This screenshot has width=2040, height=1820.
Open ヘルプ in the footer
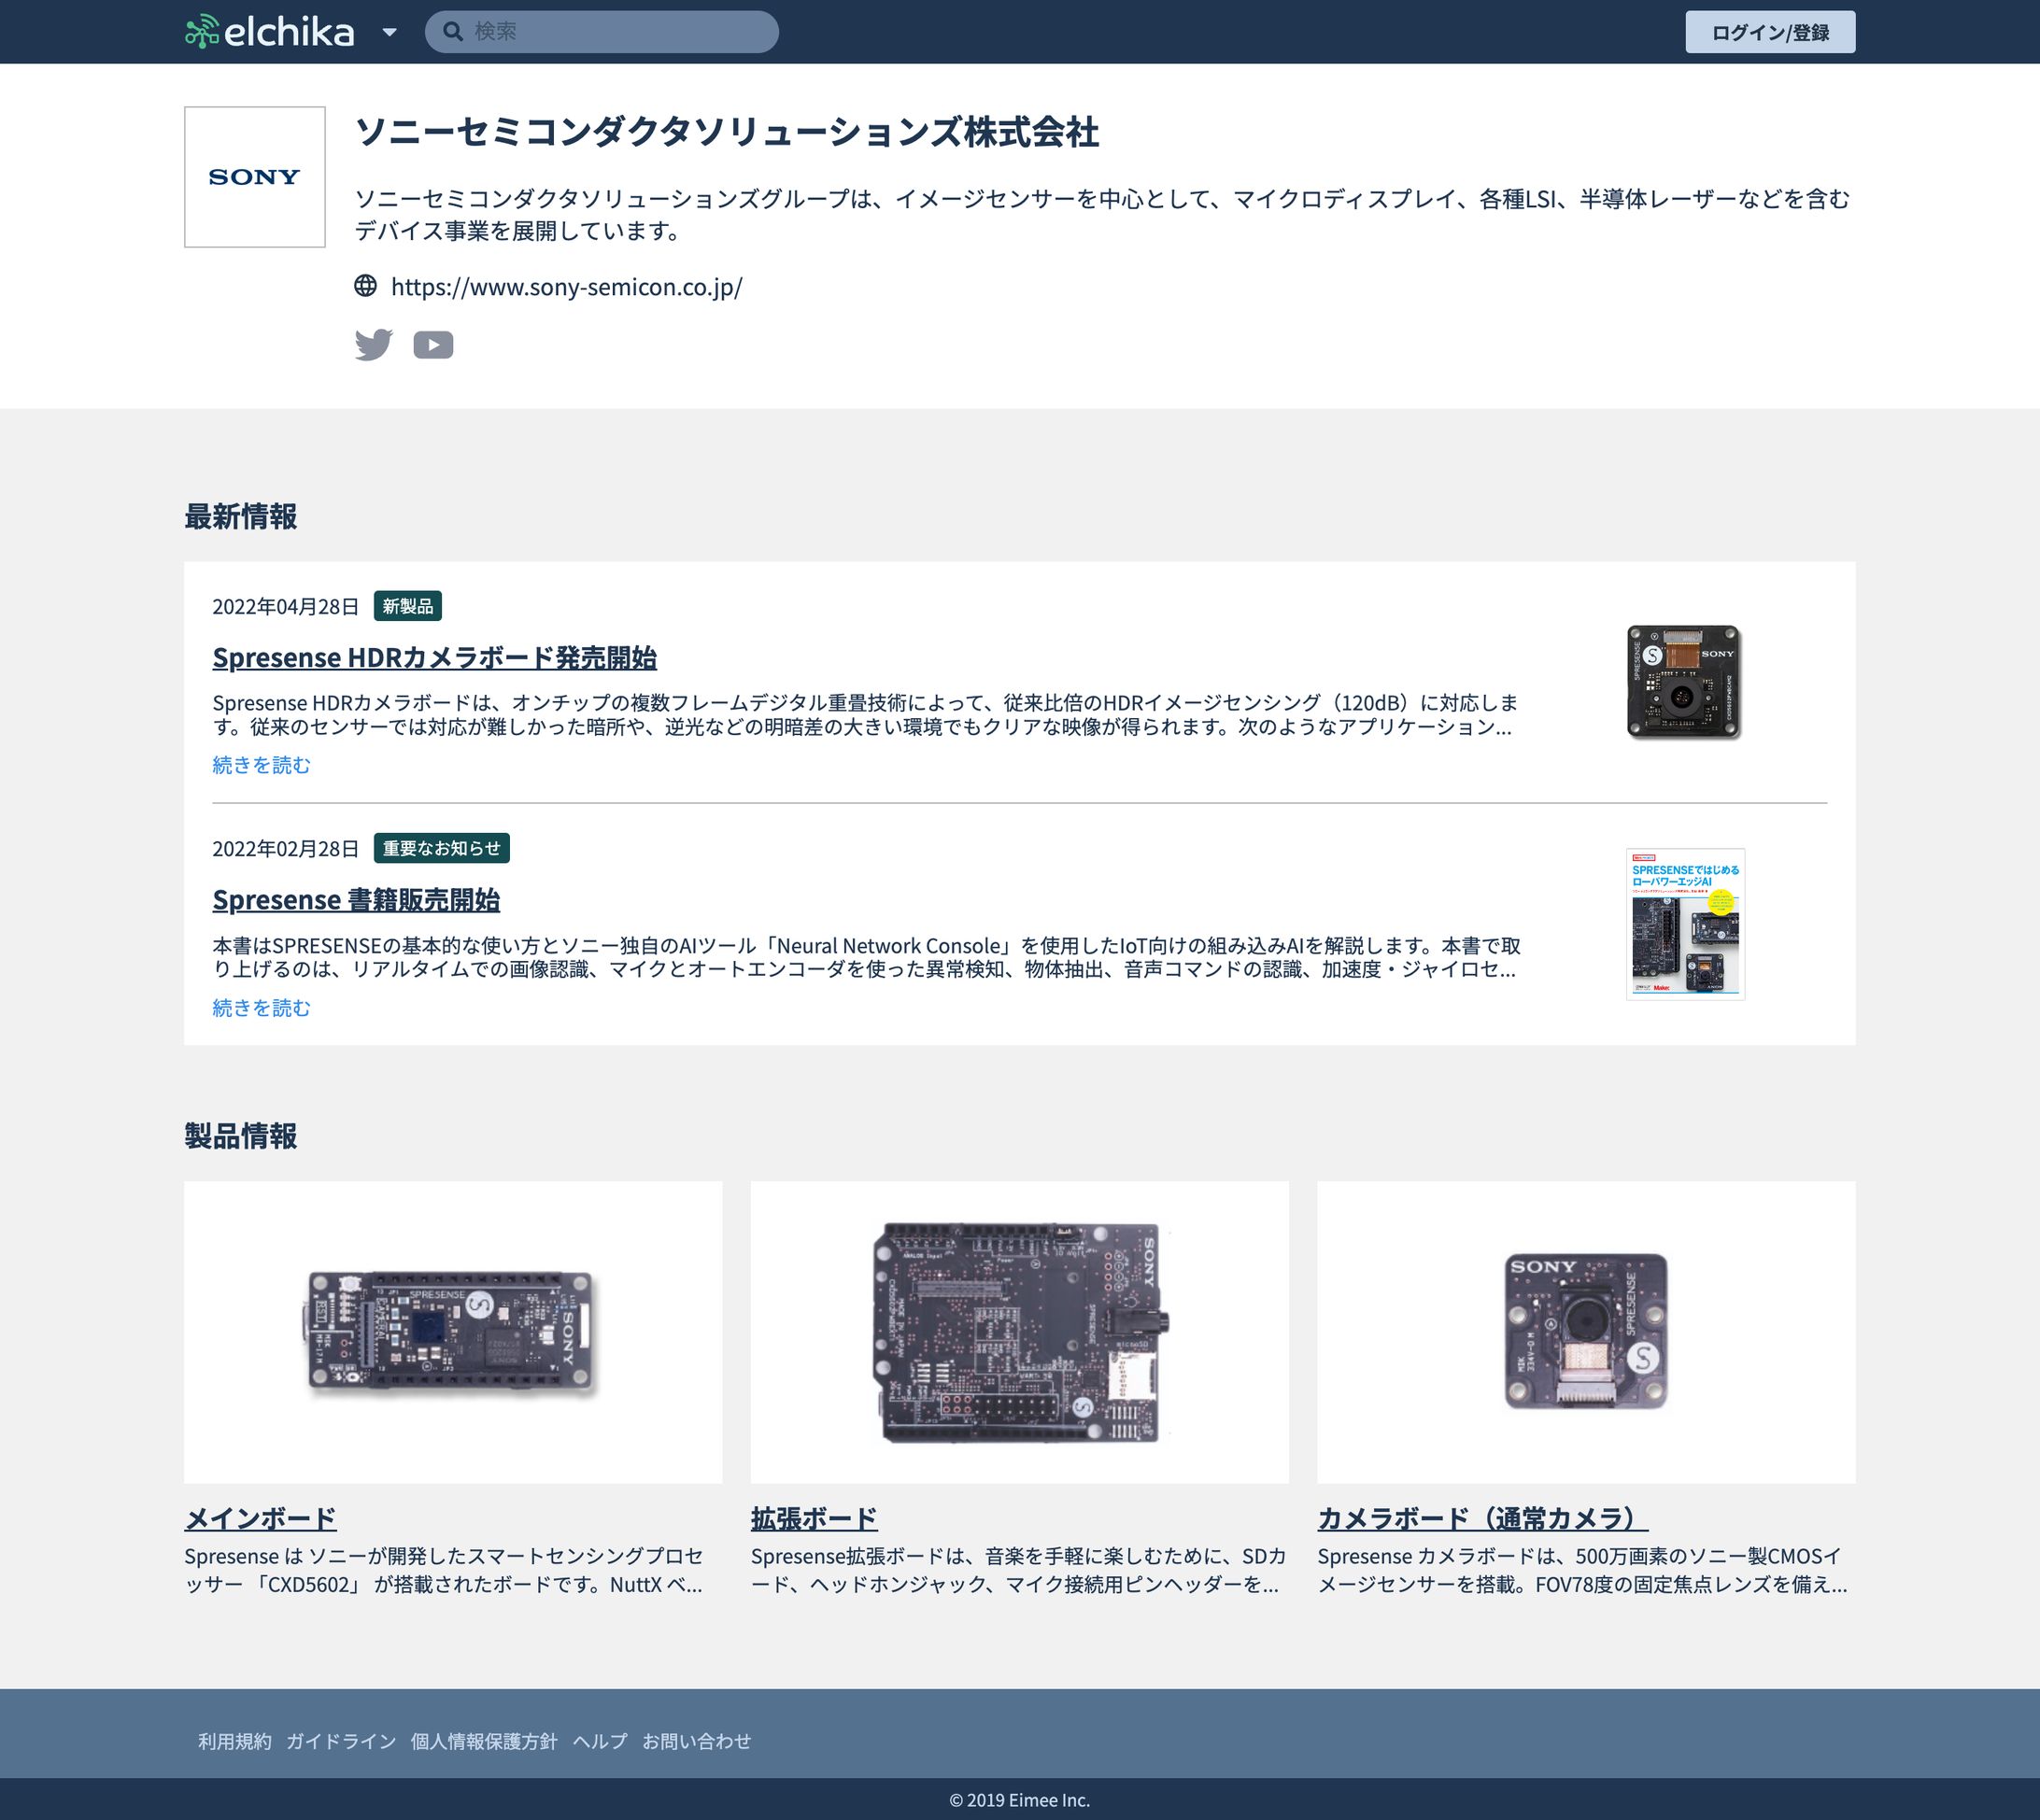[600, 1741]
